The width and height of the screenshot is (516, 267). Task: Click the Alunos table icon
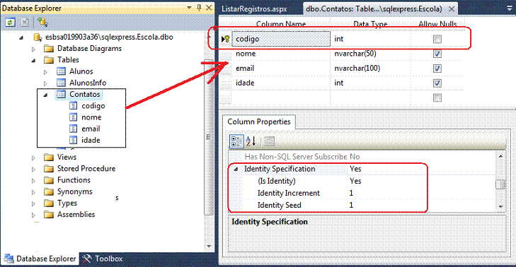click(61, 71)
